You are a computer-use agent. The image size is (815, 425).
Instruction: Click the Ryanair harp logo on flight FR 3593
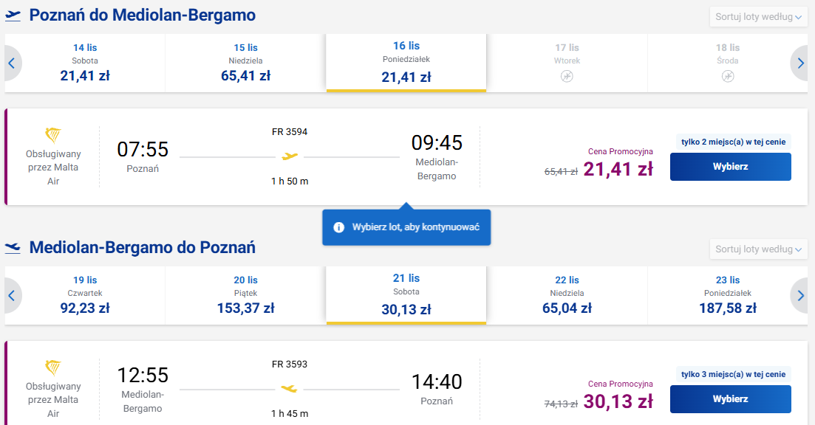click(53, 368)
